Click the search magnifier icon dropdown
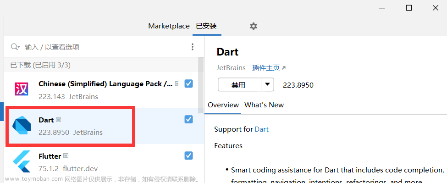Viewport: 447px width, 183px height. 15,47
